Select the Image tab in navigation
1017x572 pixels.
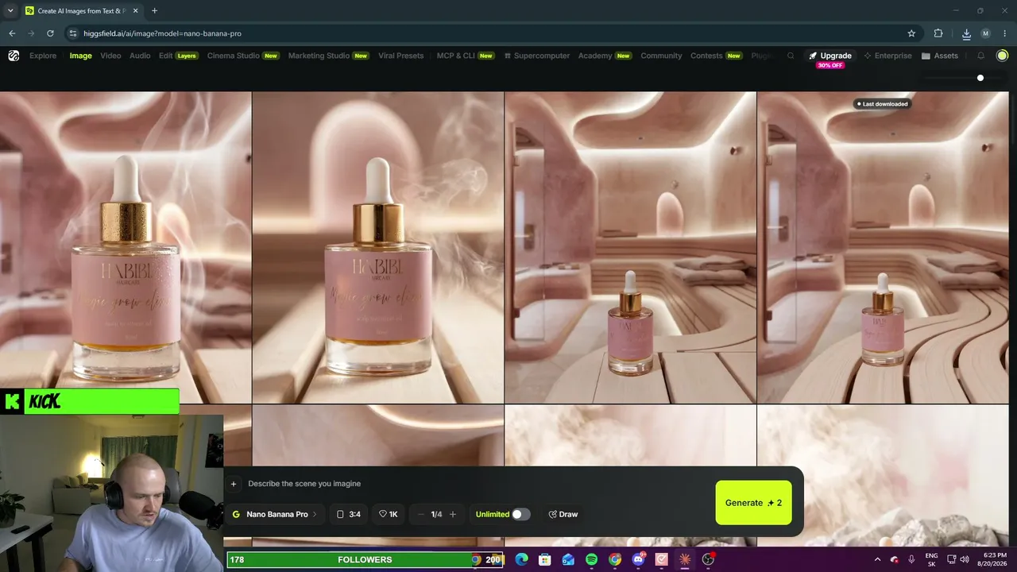[x=80, y=56]
